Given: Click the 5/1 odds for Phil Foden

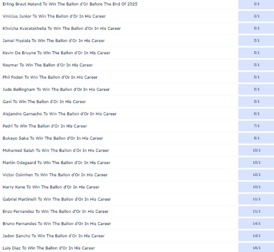Looking at the screenshot, I should [x=256, y=77].
